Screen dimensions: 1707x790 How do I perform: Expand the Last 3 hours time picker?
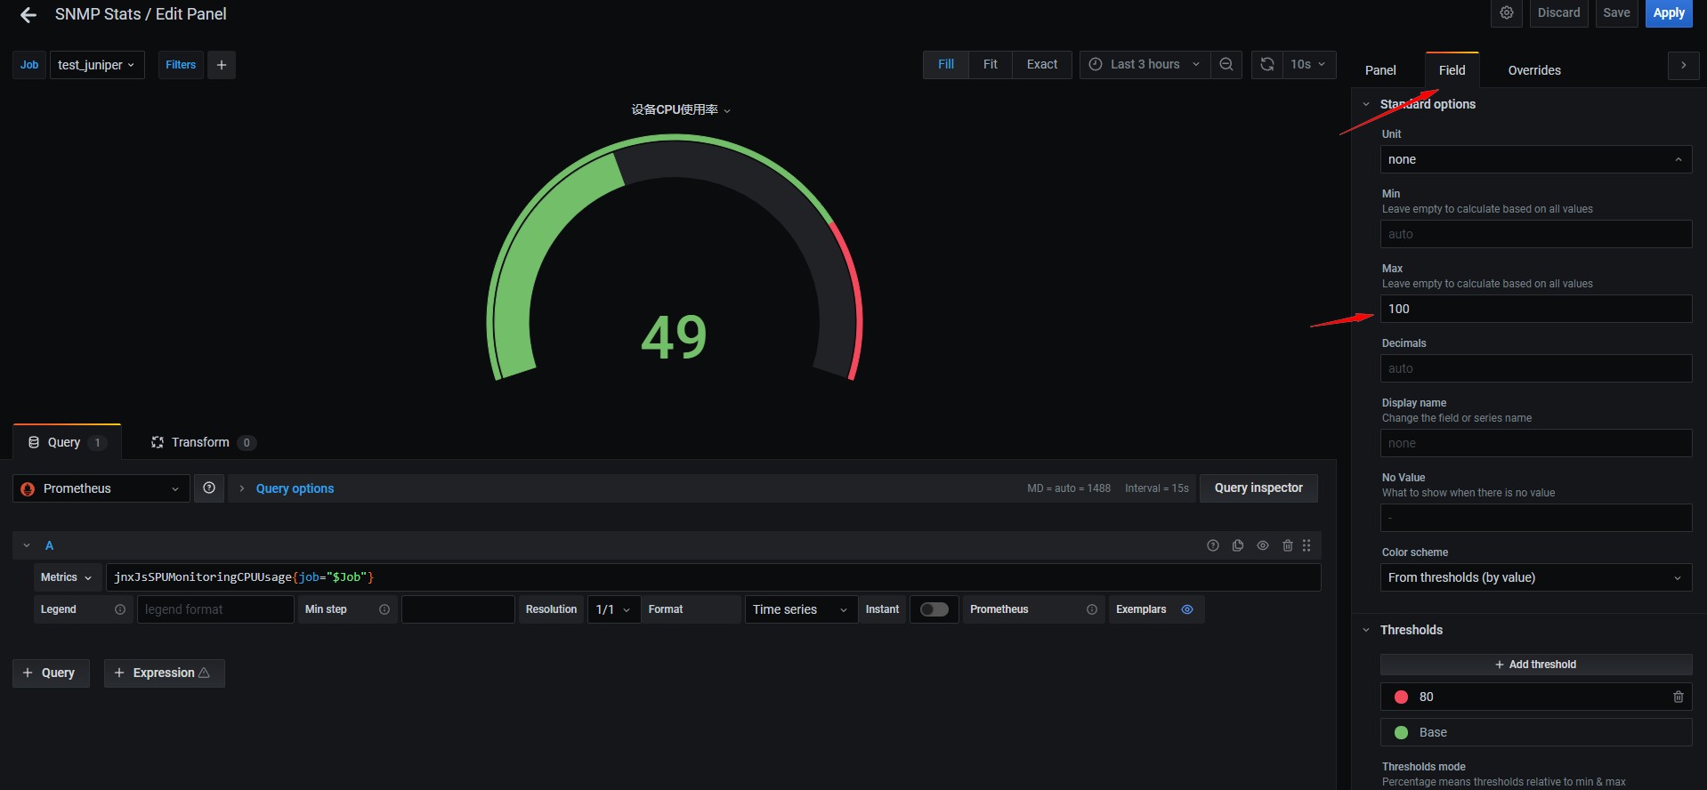1145,64
